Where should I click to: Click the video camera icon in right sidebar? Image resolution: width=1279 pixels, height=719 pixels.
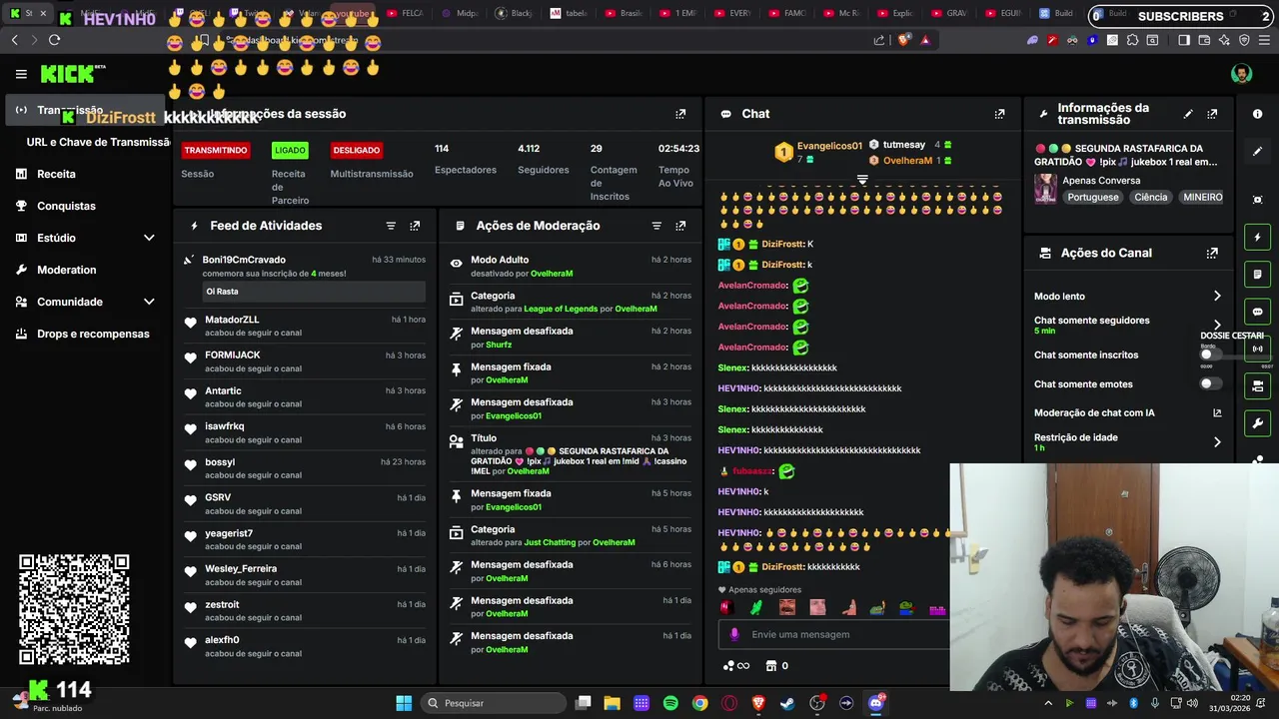(1258, 385)
